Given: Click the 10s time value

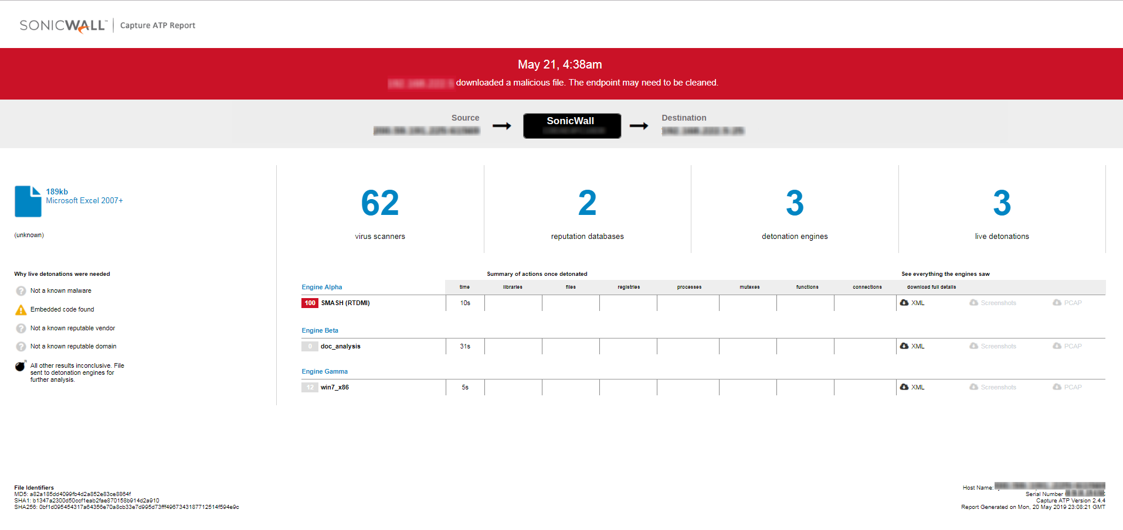Looking at the screenshot, I should pyautogui.click(x=465, y=303).
